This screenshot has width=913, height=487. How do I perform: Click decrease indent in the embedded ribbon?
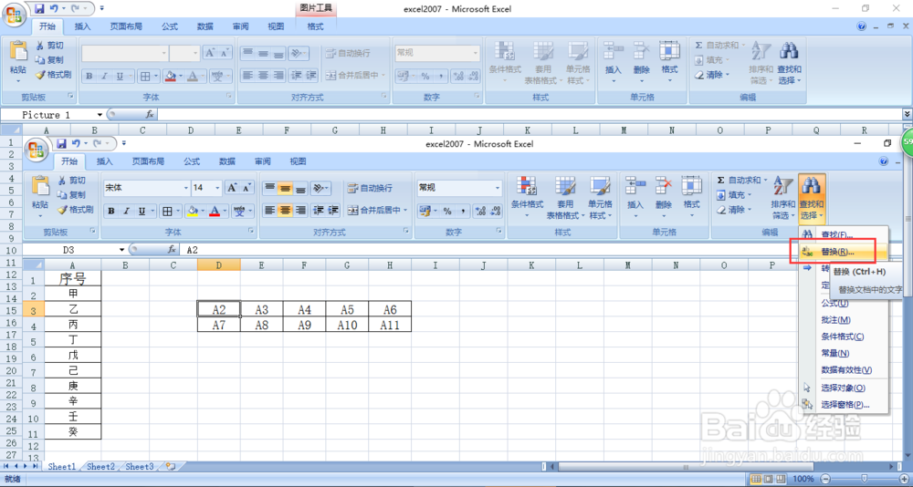point(318,211)
